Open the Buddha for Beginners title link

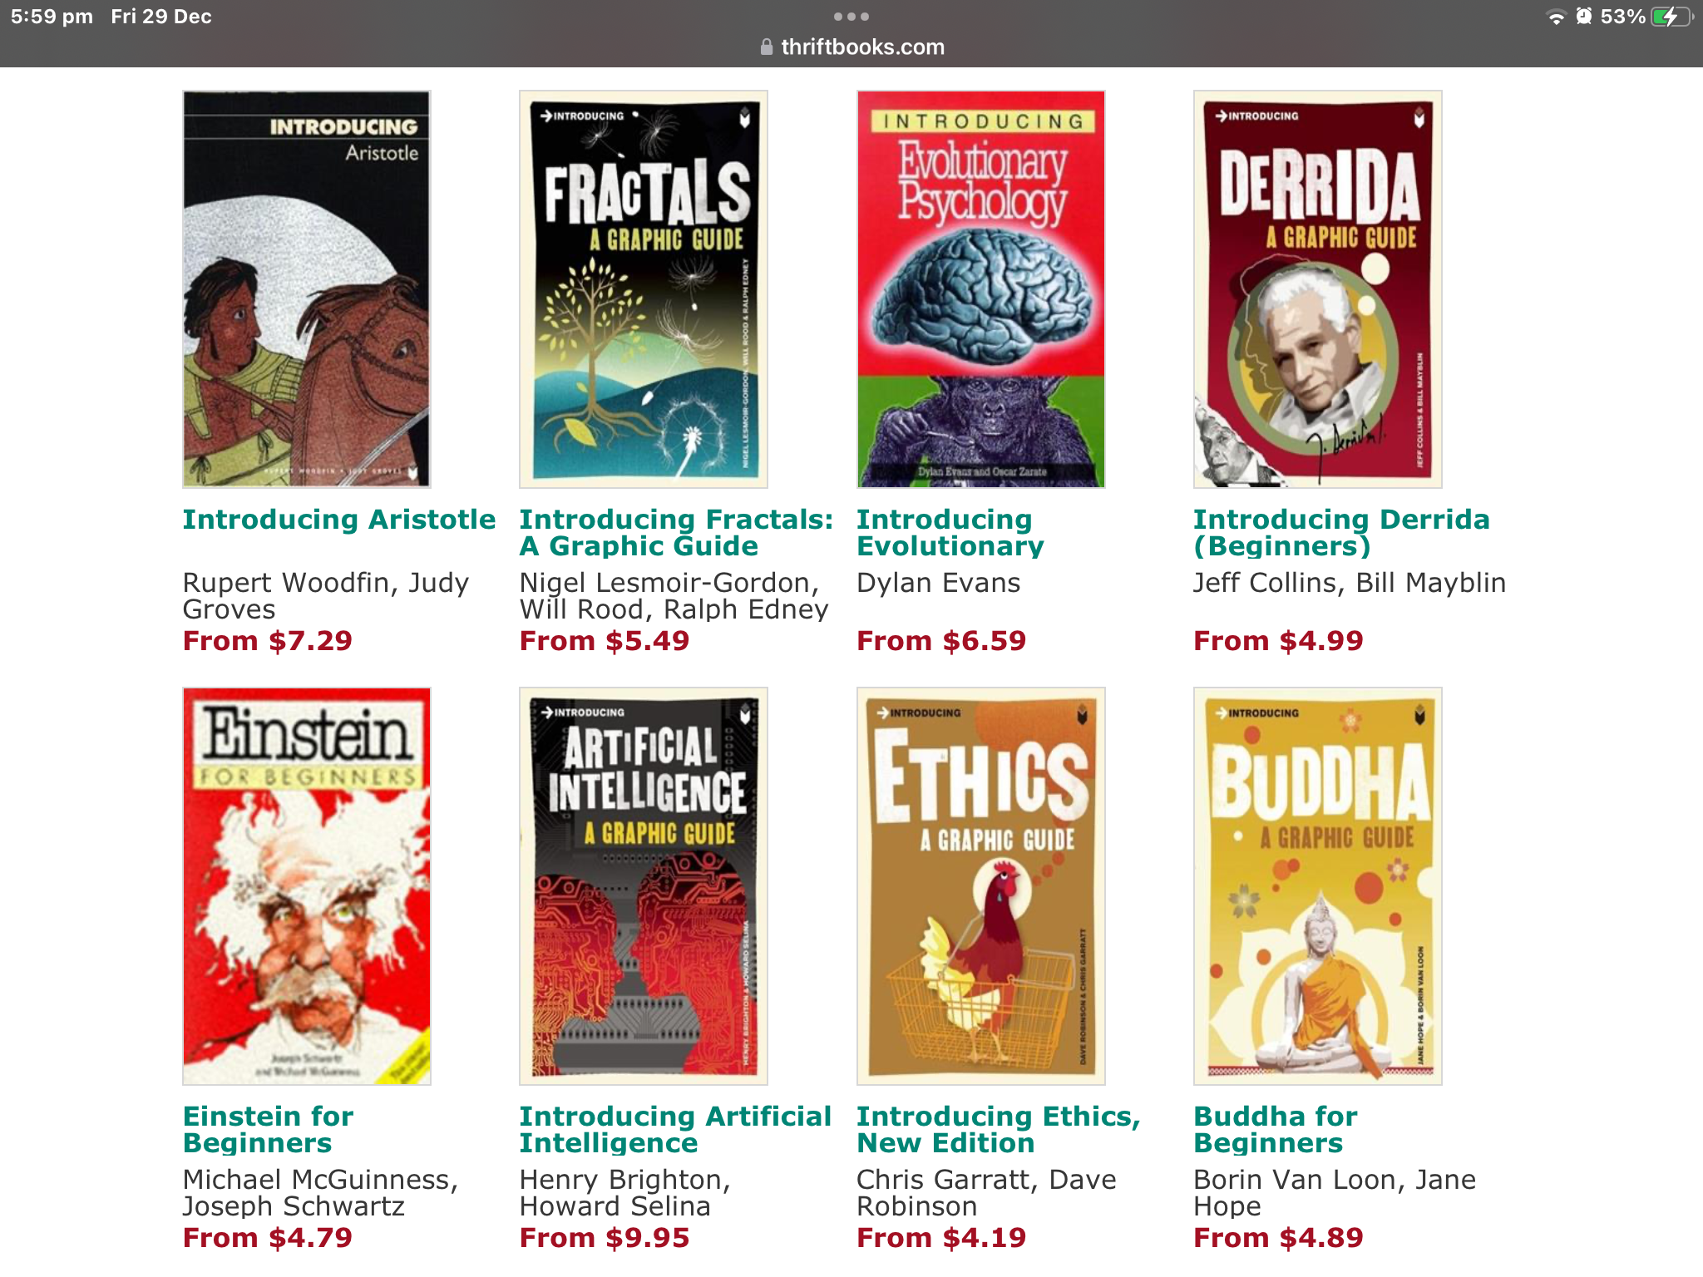click(1276, 1130)
